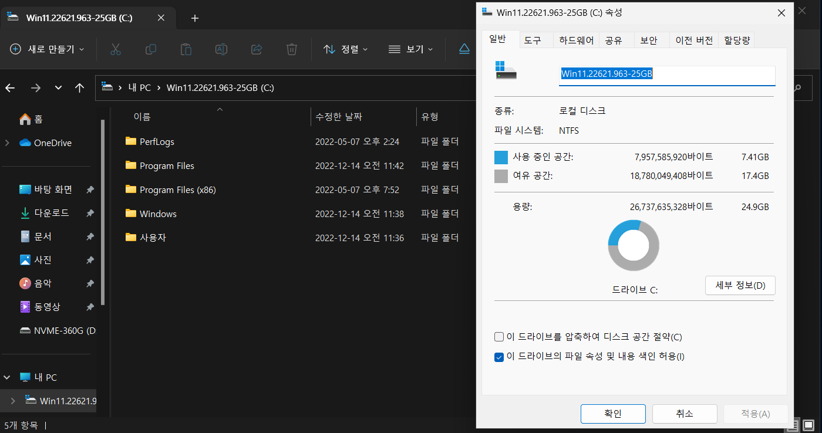This screenshot has height=433, width=822.
Task: Go back with the left arrow
Action: coord(10,88)
